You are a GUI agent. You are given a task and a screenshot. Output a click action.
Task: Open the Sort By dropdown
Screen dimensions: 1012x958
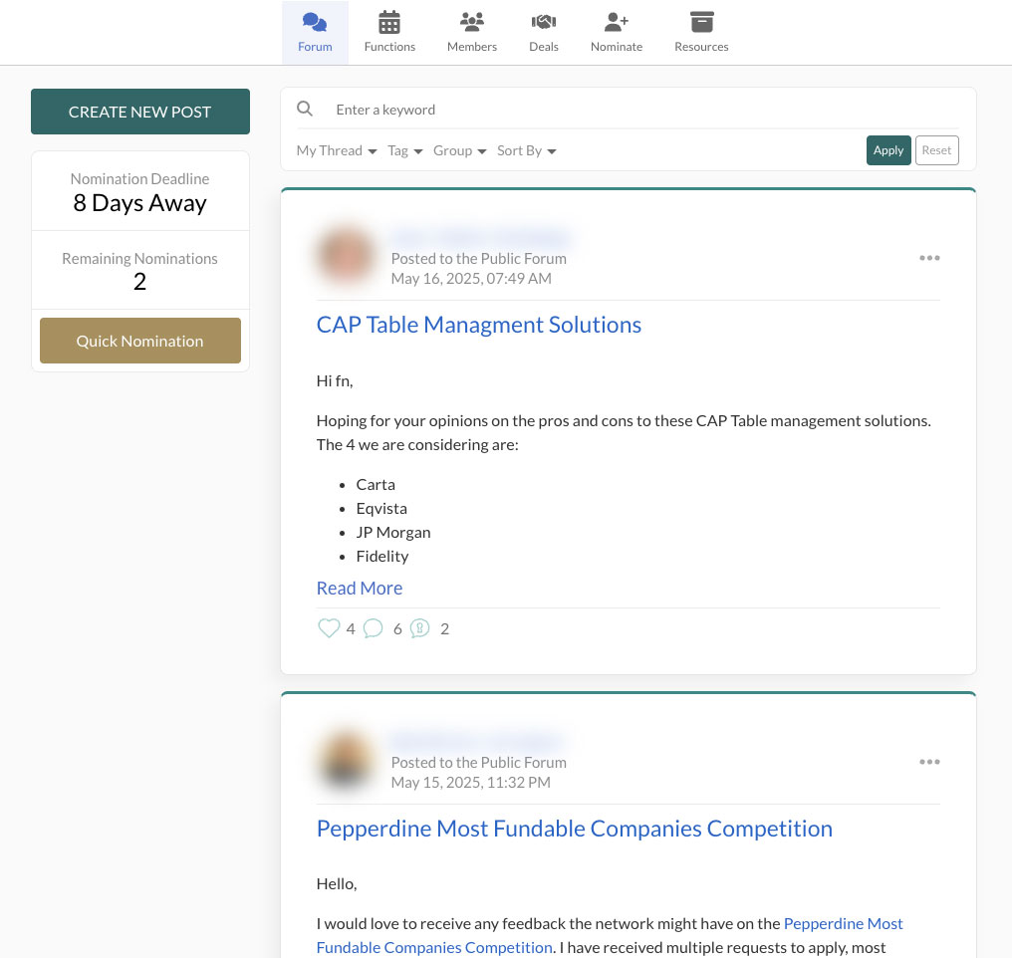click(526, 150)
